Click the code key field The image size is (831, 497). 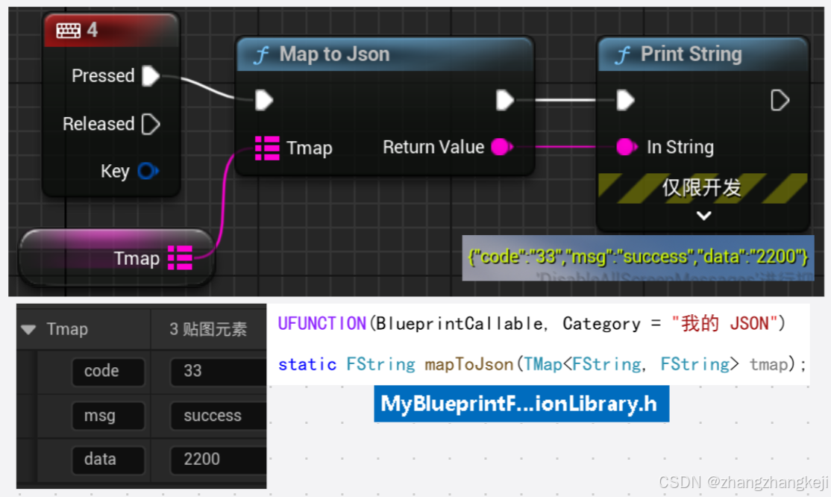click(108, 372)
